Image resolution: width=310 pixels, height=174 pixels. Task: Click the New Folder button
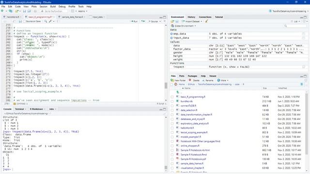178,80
